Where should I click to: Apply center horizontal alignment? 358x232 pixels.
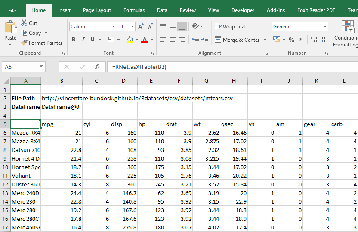click(x=173, y=40)
